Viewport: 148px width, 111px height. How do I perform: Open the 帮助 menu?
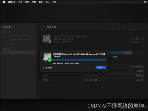pyautogui.click(x=54, y=2)
